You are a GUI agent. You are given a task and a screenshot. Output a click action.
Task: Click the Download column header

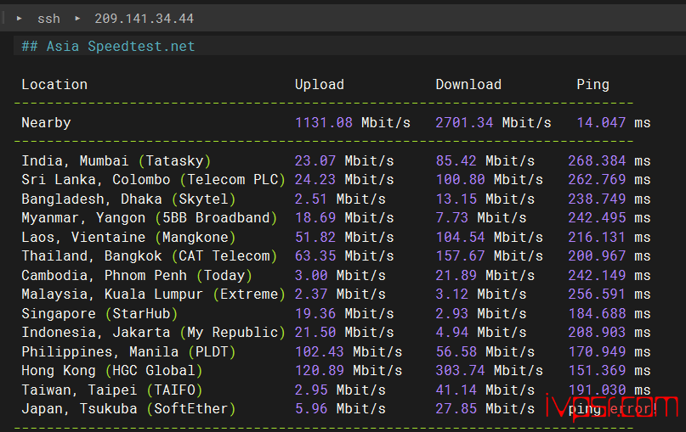pyautogui.click(x=468, y=84)
